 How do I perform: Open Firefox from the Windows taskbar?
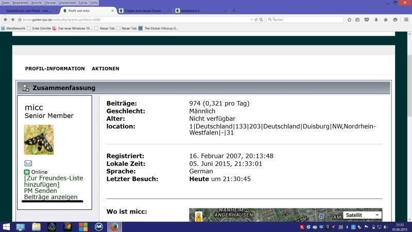click(114, 227)
